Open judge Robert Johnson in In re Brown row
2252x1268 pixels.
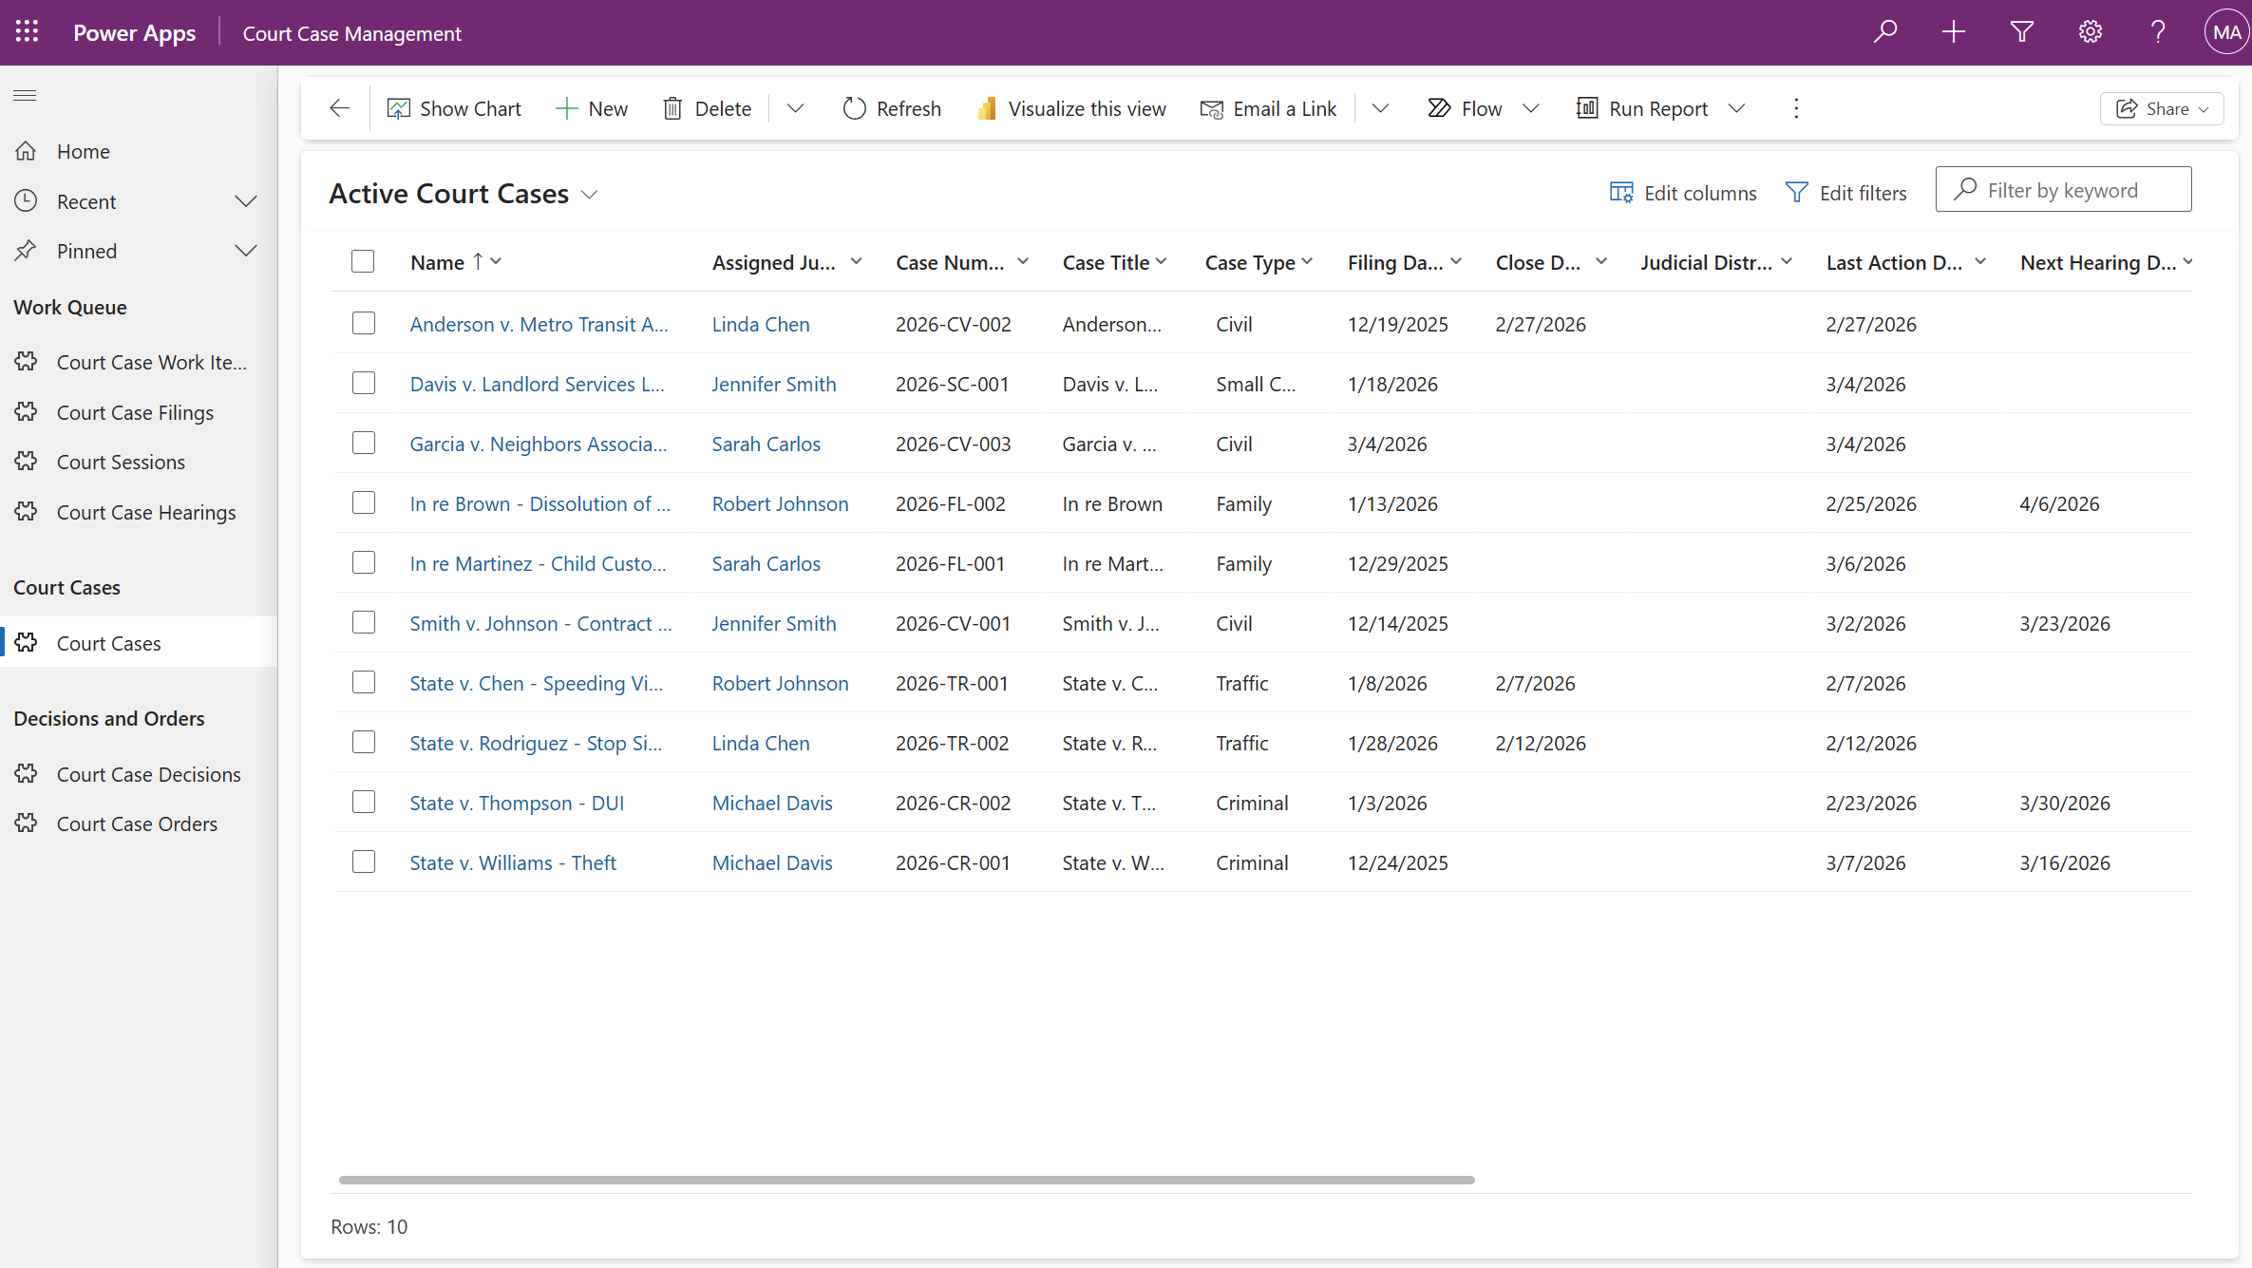pyautogui.click(x=780, y=503)
